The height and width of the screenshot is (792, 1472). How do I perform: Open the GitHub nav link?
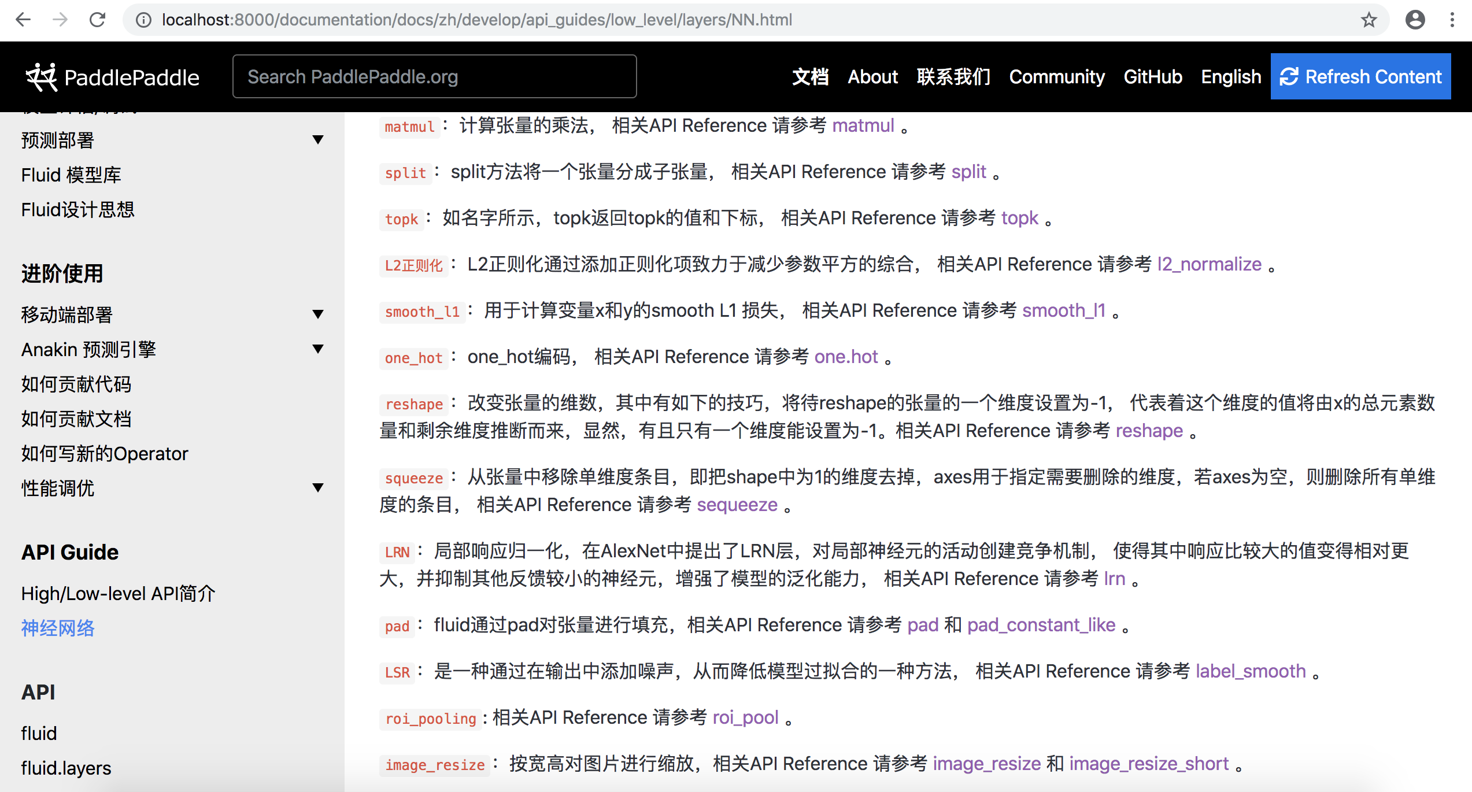click(x=1152, y=77)
